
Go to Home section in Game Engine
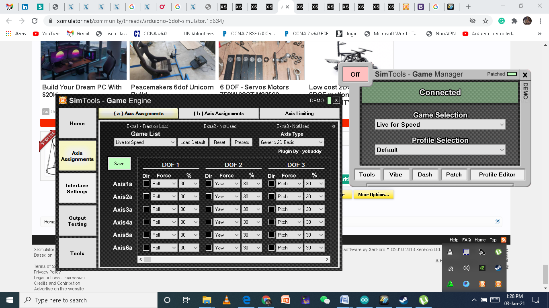(x=77, y=124)
